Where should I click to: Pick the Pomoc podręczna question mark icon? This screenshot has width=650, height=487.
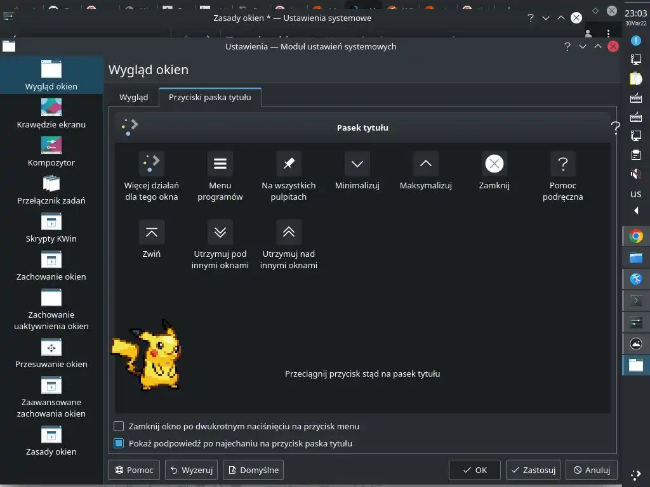click(x=563, y=163)
